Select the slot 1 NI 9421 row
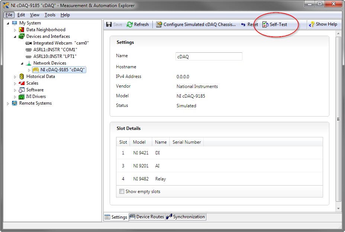 tap(219, 153)
